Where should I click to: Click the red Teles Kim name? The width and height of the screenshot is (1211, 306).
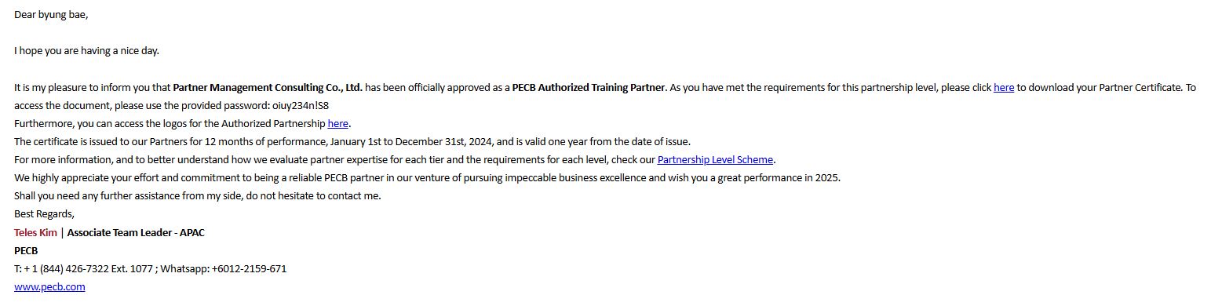point(36,233)
